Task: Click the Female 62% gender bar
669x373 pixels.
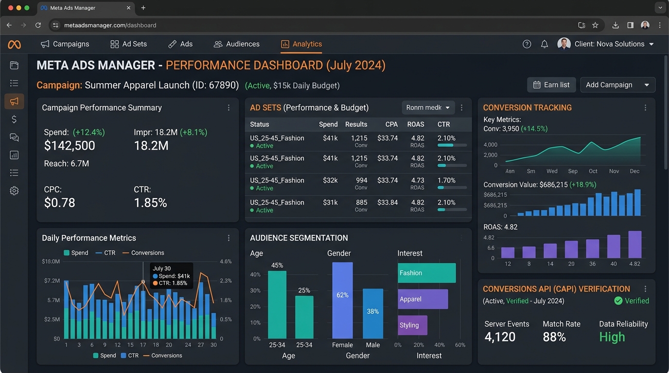Action: pyautogui.click(x=342, y=300)
